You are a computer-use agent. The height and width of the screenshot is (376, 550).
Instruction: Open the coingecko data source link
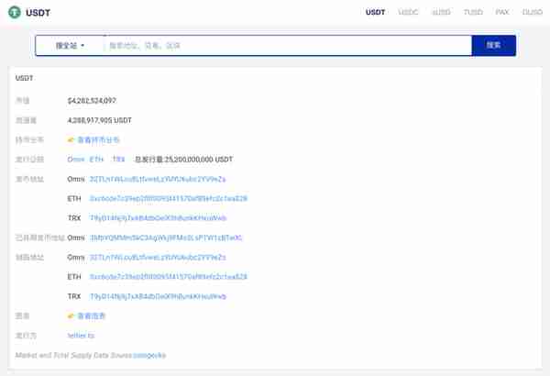click(149, 355)
